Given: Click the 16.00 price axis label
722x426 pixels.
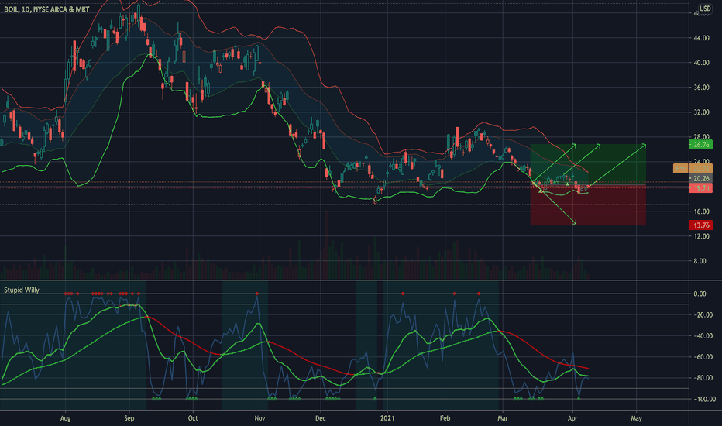Looking at the screenshot, I should click(701, 211).
